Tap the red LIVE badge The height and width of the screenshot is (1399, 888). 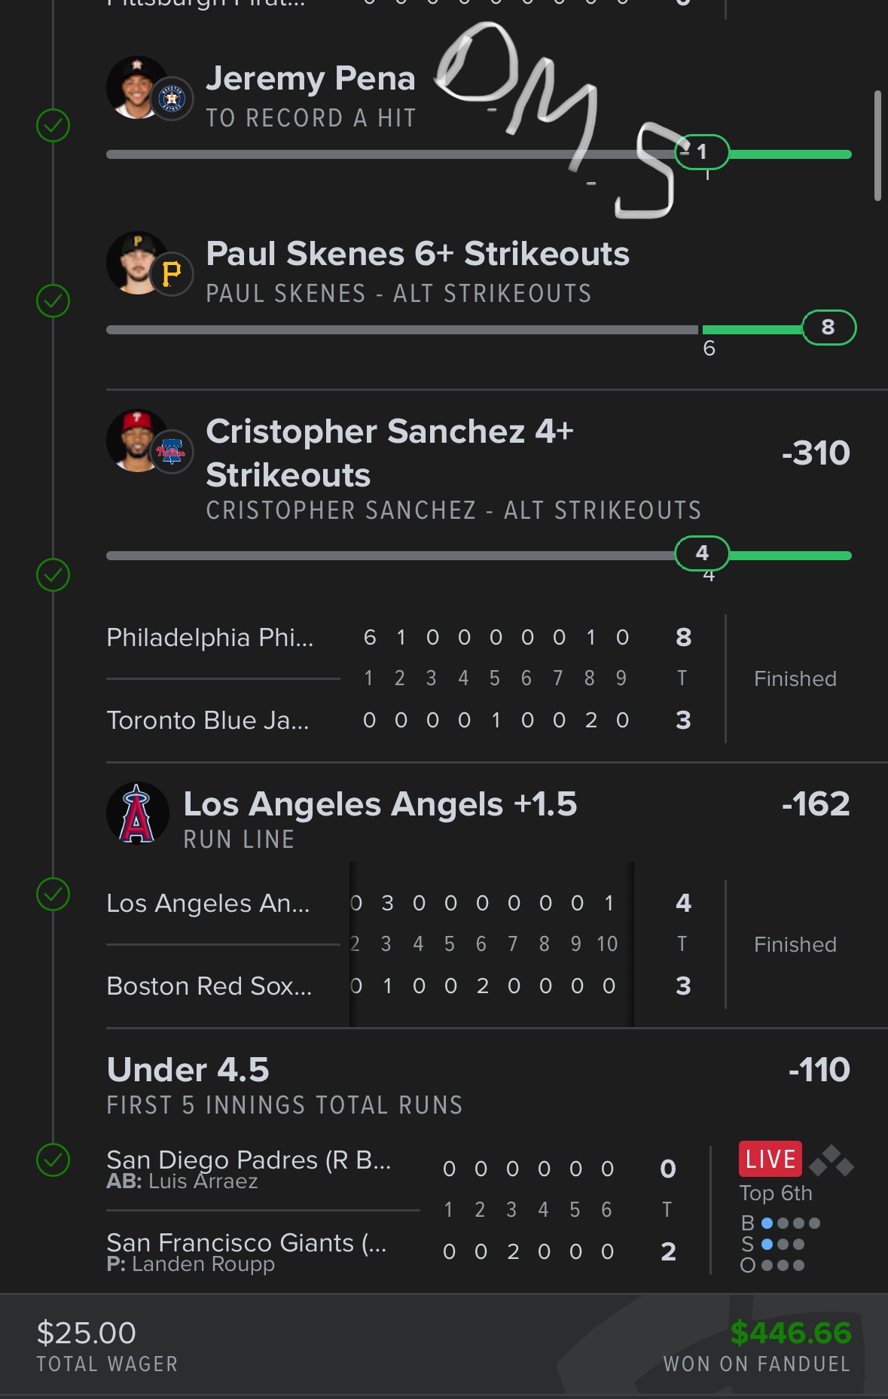pyautogui.click(x=771, y=1159)
